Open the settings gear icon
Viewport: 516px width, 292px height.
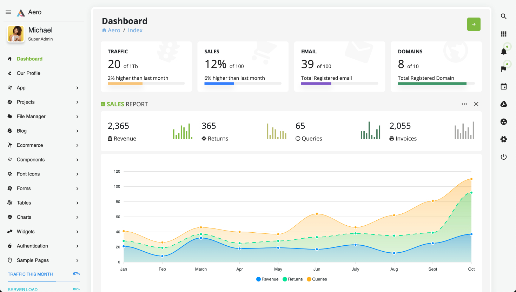(503, 139)
